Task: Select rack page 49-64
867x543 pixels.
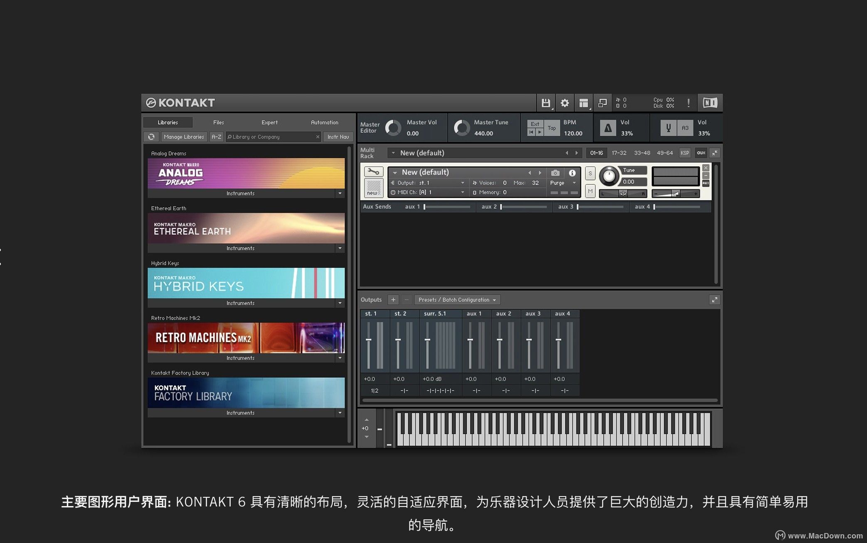Action: [665, 153]
